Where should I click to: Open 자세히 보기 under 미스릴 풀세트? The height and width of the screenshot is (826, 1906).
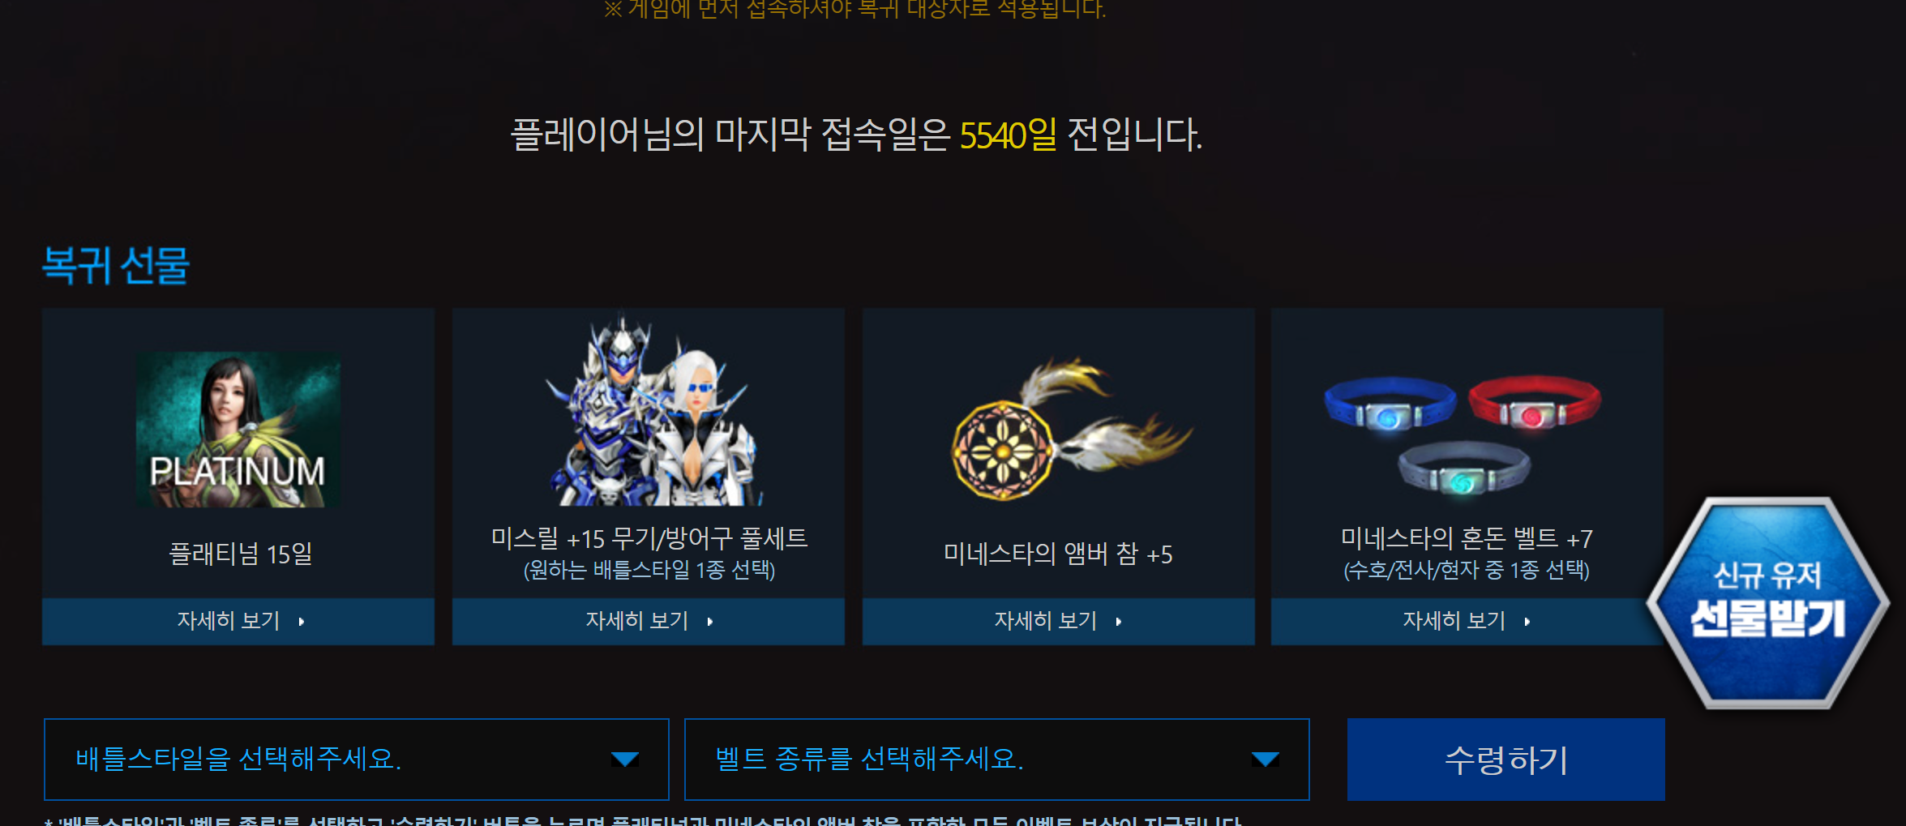(649, 621)
